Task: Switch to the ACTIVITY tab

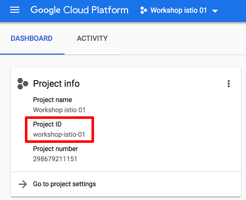Action: [92, 38]
